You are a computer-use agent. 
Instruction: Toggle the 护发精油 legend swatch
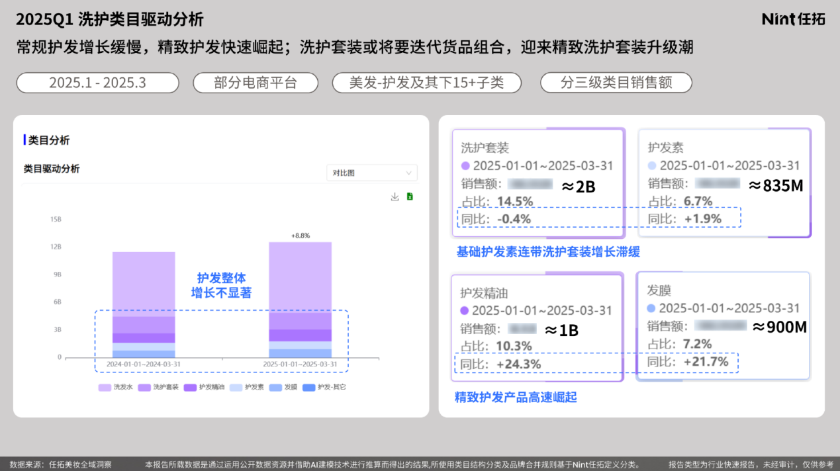[191, 387]
